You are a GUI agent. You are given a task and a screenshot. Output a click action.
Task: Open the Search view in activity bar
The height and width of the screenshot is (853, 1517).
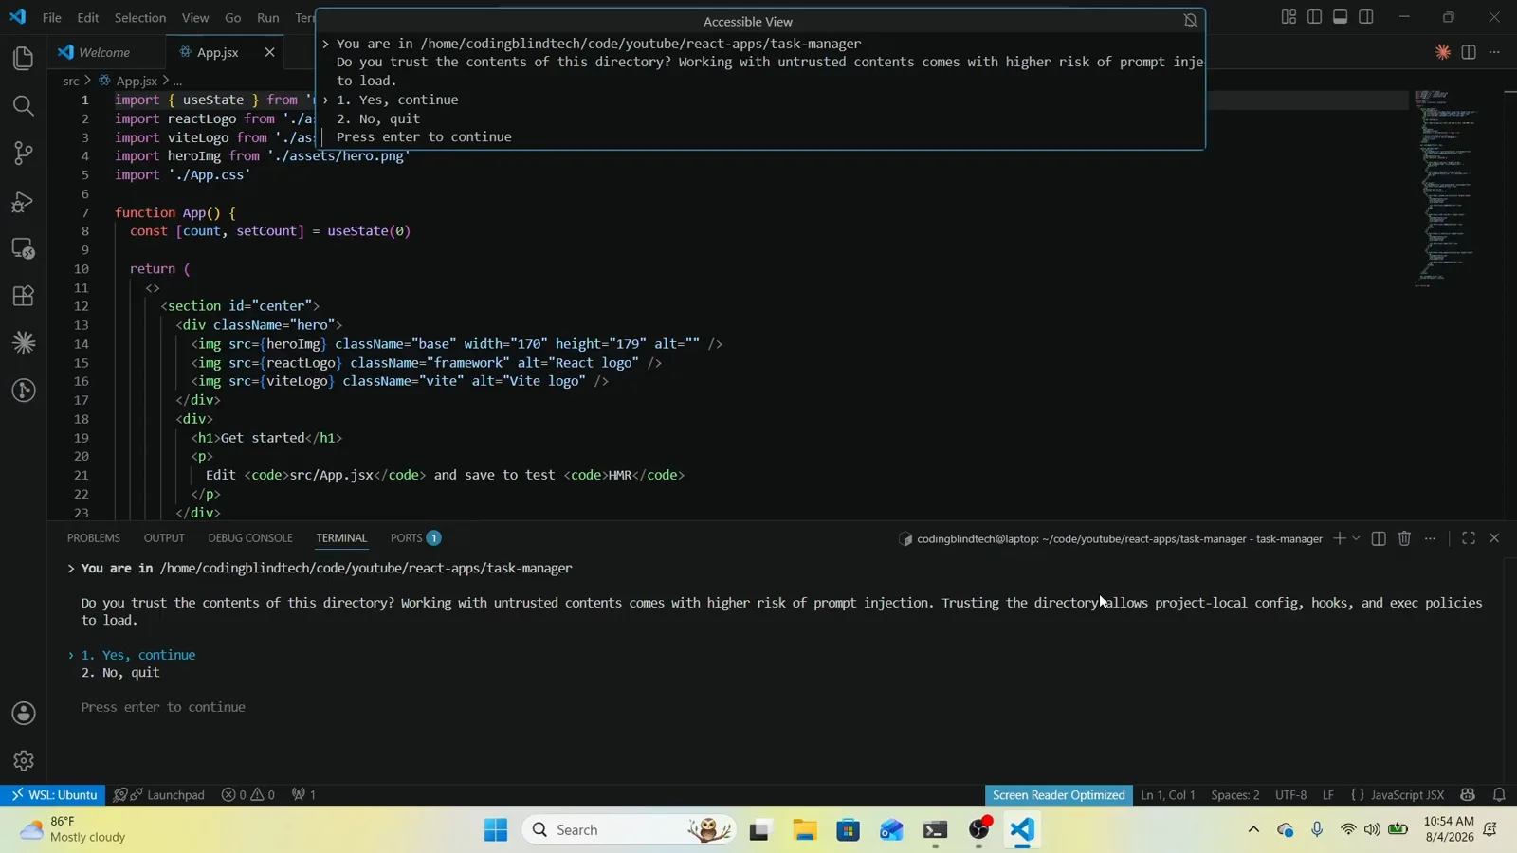(x=24, y=106)
